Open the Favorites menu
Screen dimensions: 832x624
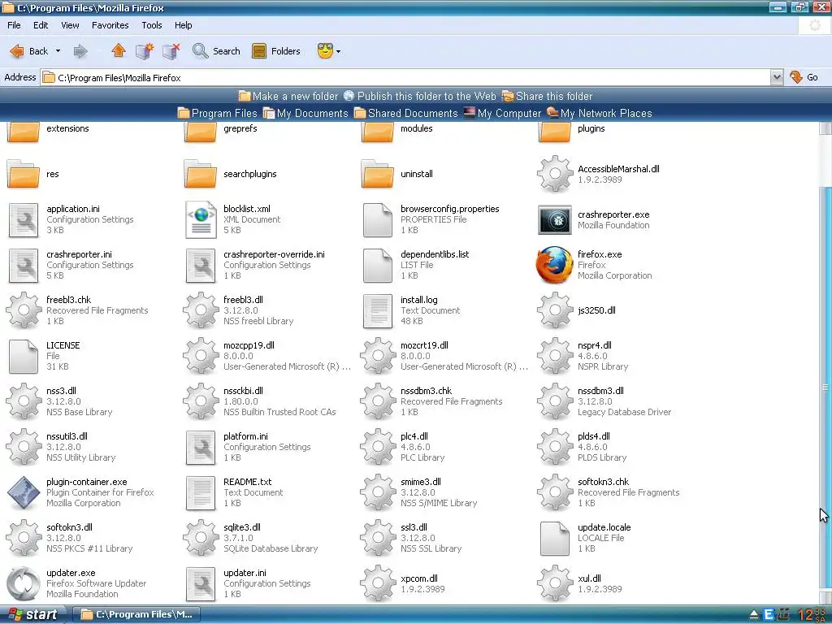point(110,25)
